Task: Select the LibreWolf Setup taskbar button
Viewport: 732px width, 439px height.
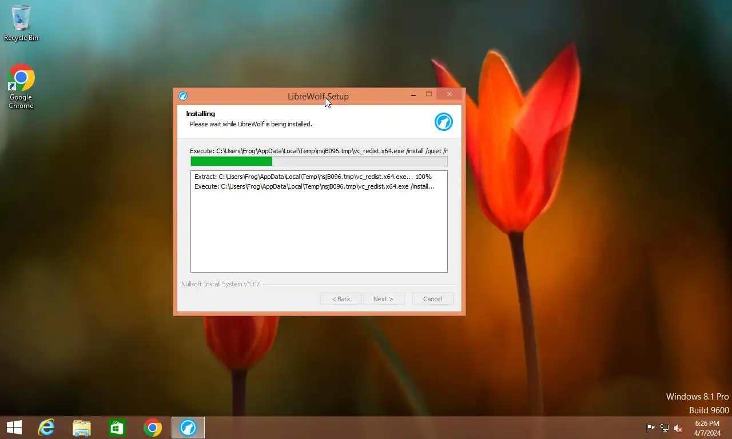Action: point(188,428)
